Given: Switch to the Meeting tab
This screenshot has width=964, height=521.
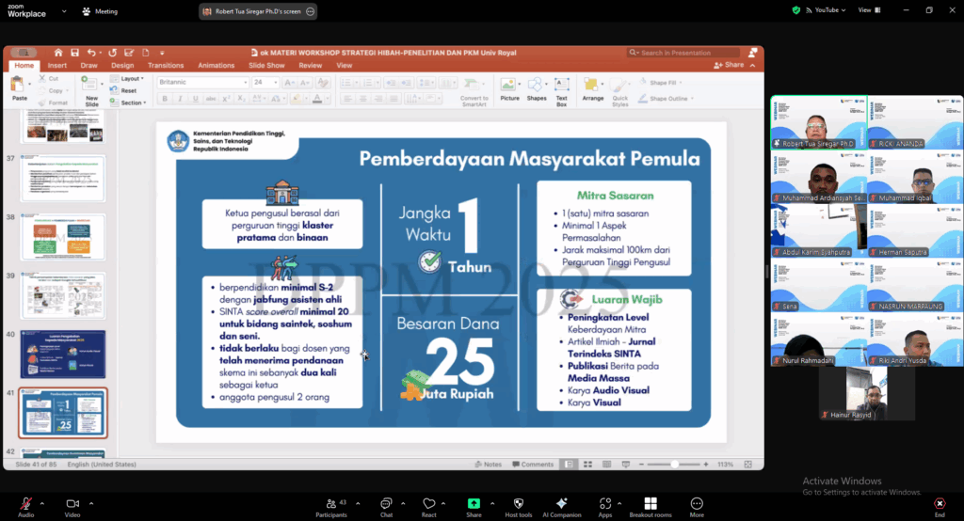Looking at the screenshot, I should click(x=100, y=11).
